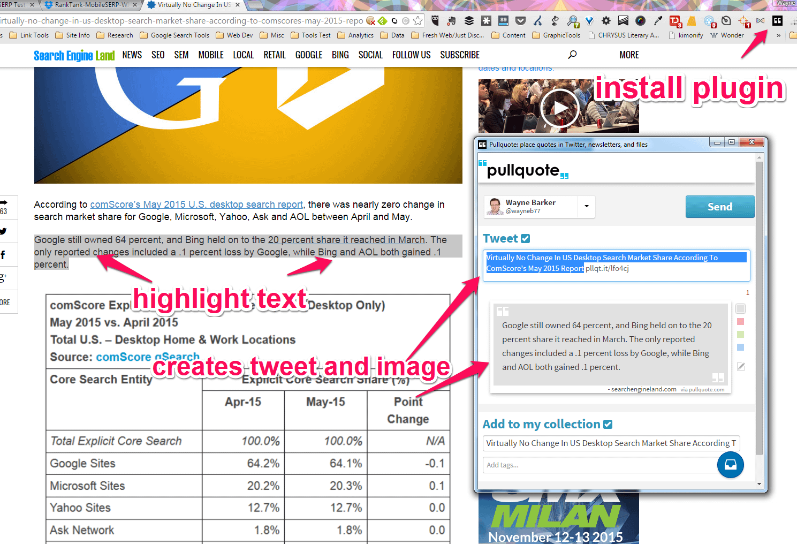Uncheck the Tweet checkbox
This screenshot has width=797, height=544.
click(525, 239)
